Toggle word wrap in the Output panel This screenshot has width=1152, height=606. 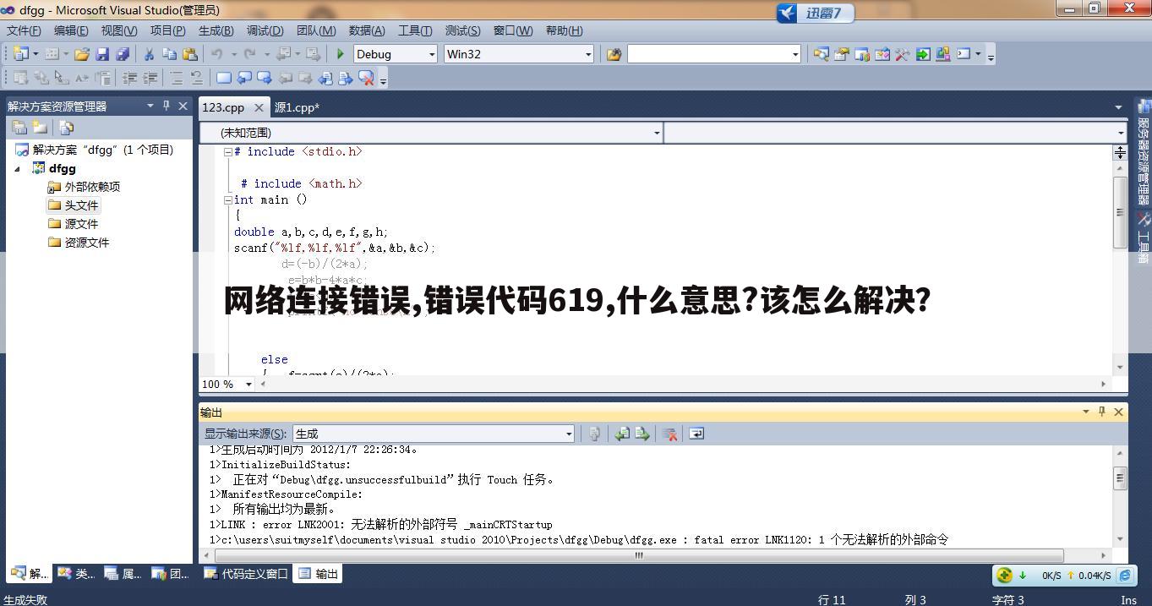tap(696, 434)
